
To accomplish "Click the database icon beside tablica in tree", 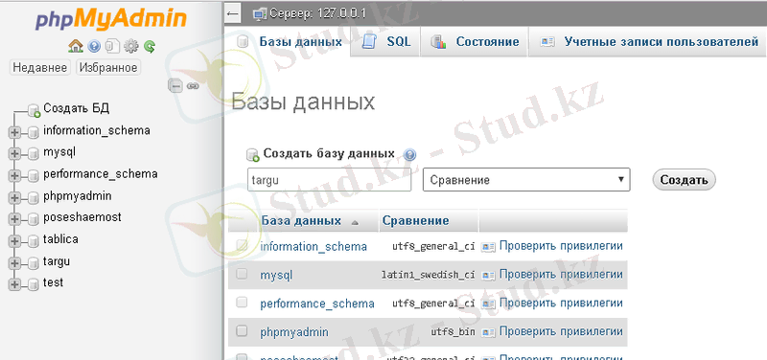I will point(34,240).
